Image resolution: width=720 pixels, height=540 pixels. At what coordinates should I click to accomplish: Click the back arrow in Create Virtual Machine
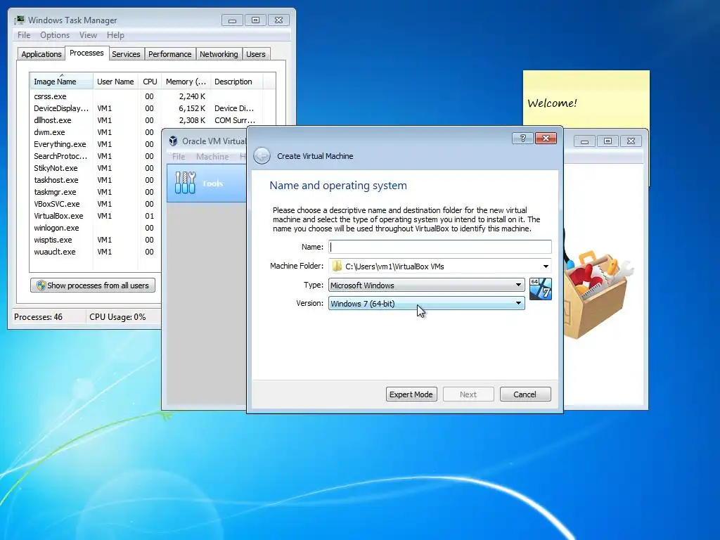(x=262, y=155)
